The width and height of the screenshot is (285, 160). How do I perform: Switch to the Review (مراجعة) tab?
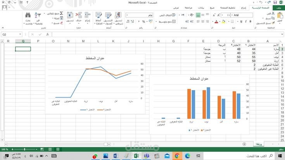point(188,8)
